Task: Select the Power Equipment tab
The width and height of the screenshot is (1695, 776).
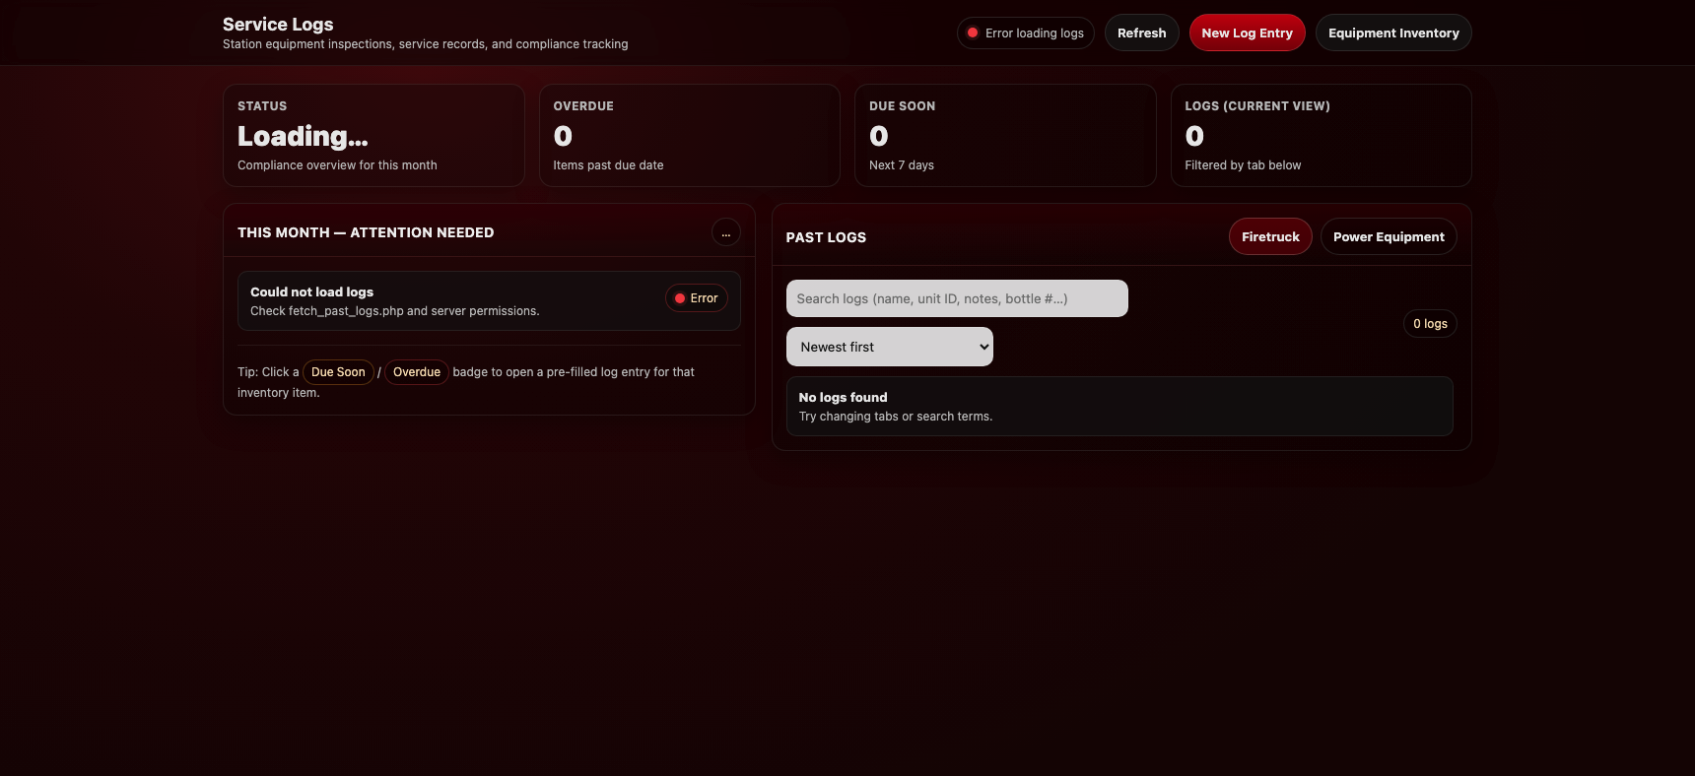Action: (x=1388, y=237)
